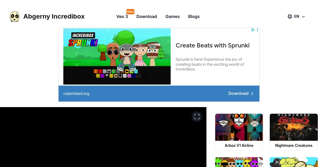Open the ad's three-dot options icon

257,30
